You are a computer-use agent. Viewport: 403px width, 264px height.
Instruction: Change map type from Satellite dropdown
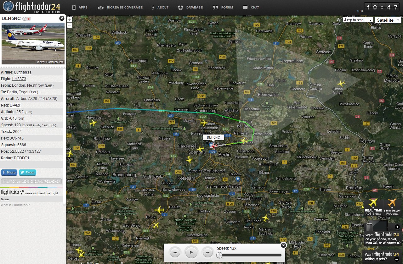(x=388, y=20)
